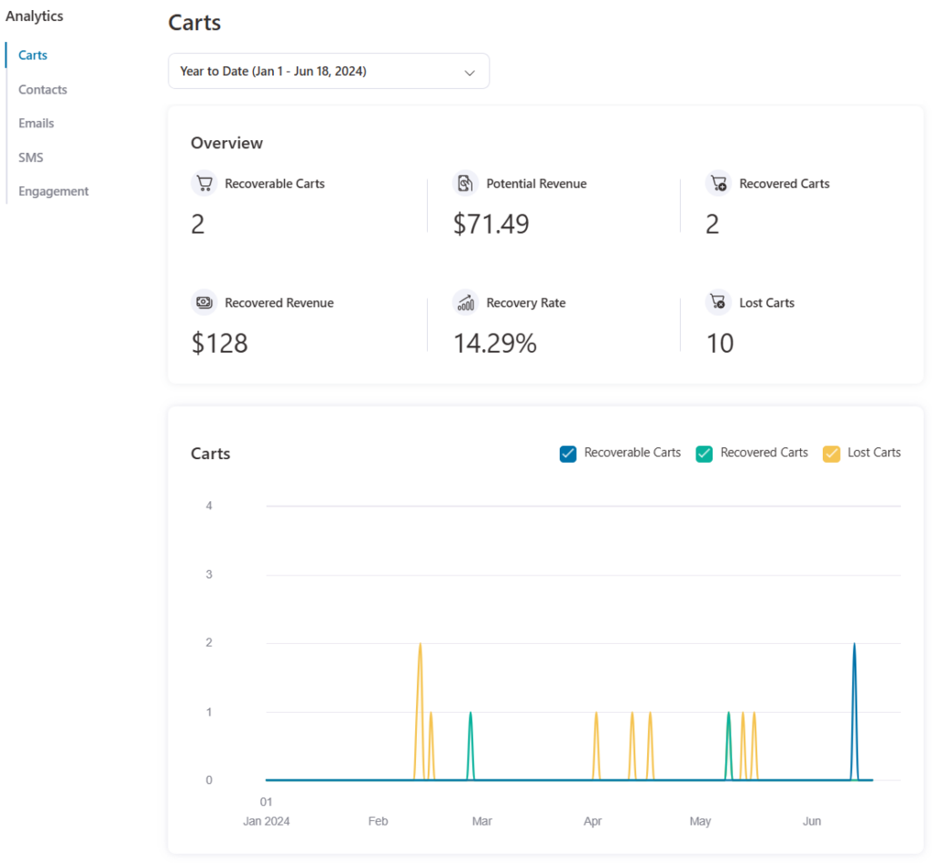The width and height of the screenshot is (932, 863).
Task: Disable the Recovered Carts checkbox
Action: pos(704,453)
